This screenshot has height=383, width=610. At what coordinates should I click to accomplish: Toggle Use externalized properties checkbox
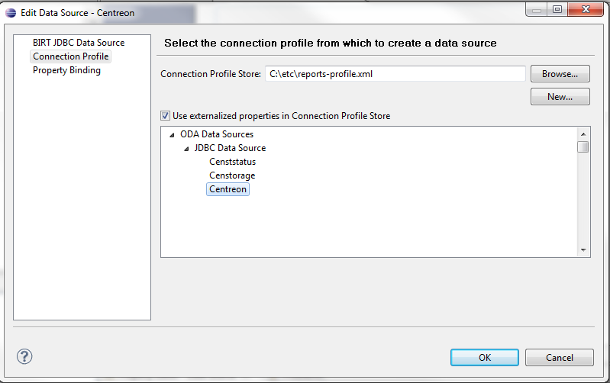(166, 116)
